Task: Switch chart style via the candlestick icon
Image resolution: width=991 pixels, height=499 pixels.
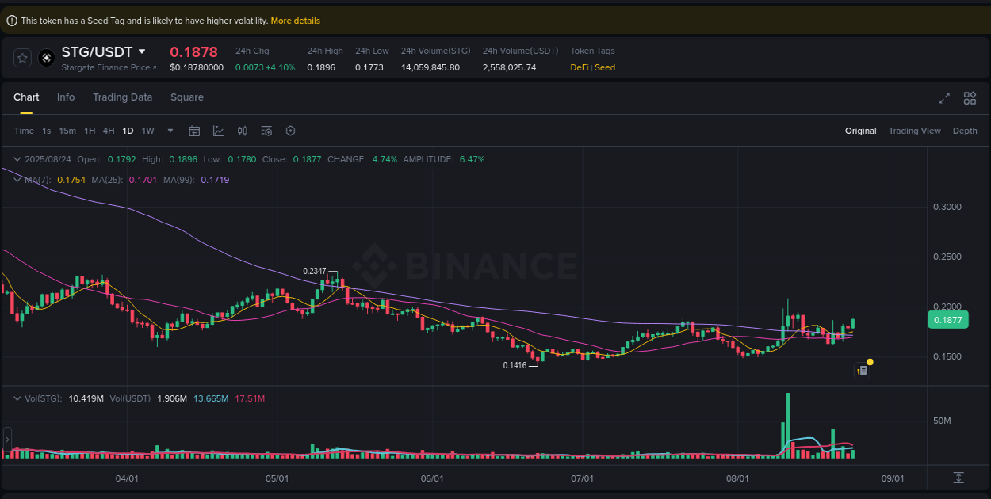Action: tap(243, 131)
